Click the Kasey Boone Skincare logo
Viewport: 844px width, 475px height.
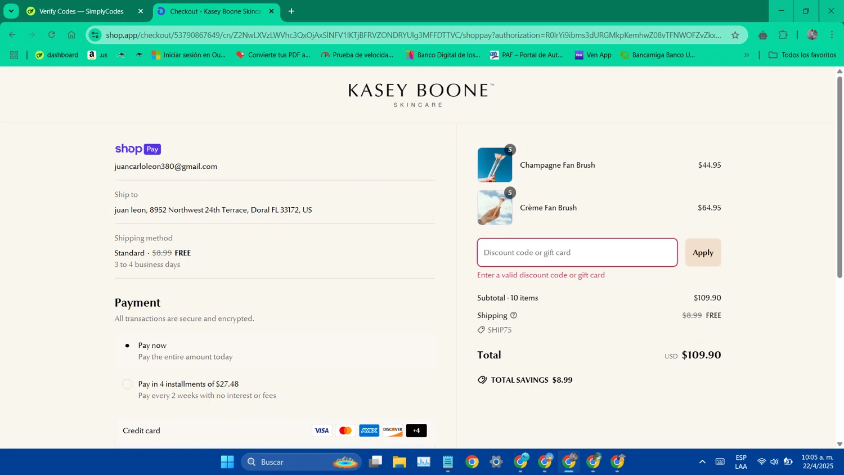click(x=420, y=95)
